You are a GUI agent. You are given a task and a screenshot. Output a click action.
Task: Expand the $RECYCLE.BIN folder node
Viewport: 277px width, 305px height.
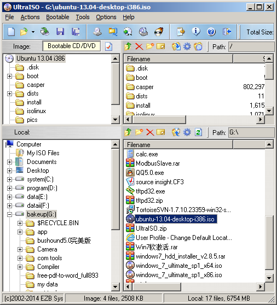pos(20,223)
